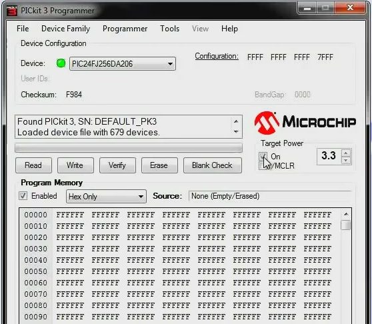The width and height of the screenshot is (372, 324).
Task: Open the PIC24FJ256DA206 device dropdown
Action: coord(123,64)
